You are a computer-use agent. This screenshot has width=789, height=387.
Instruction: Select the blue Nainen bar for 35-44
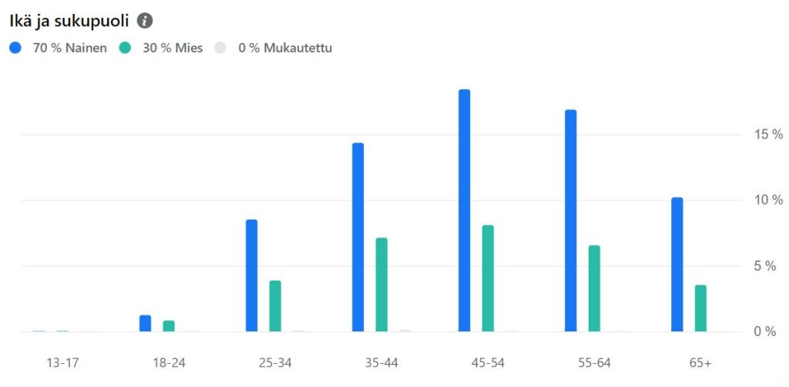(x=358, y=237)
